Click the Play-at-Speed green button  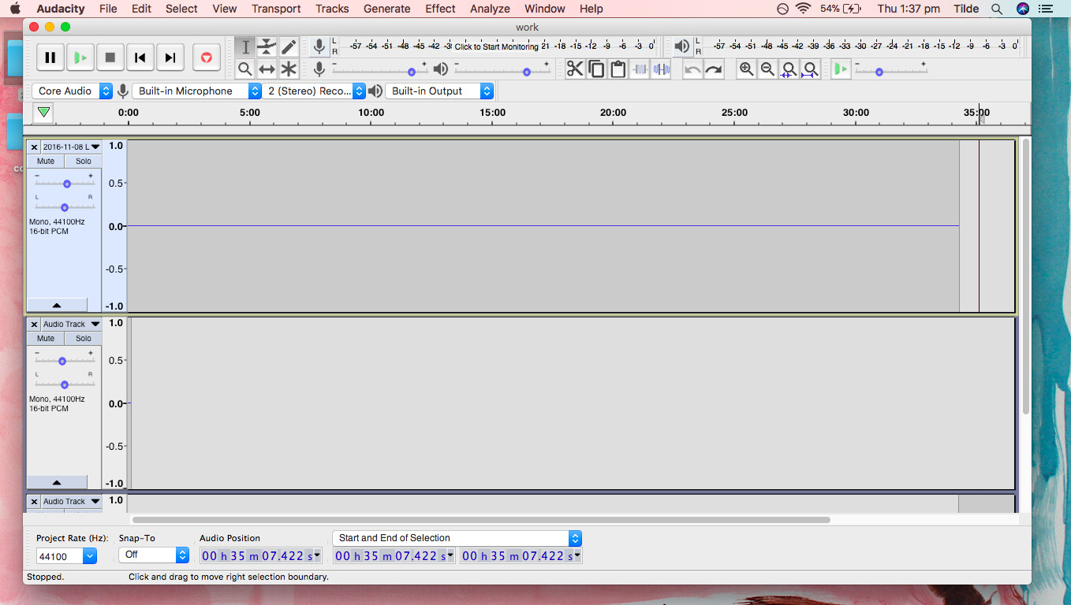click(841, 69)
